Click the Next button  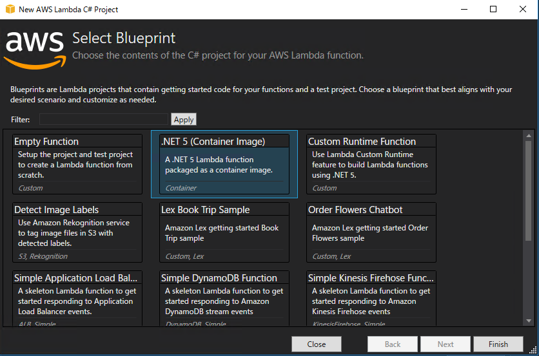[446, 344]
